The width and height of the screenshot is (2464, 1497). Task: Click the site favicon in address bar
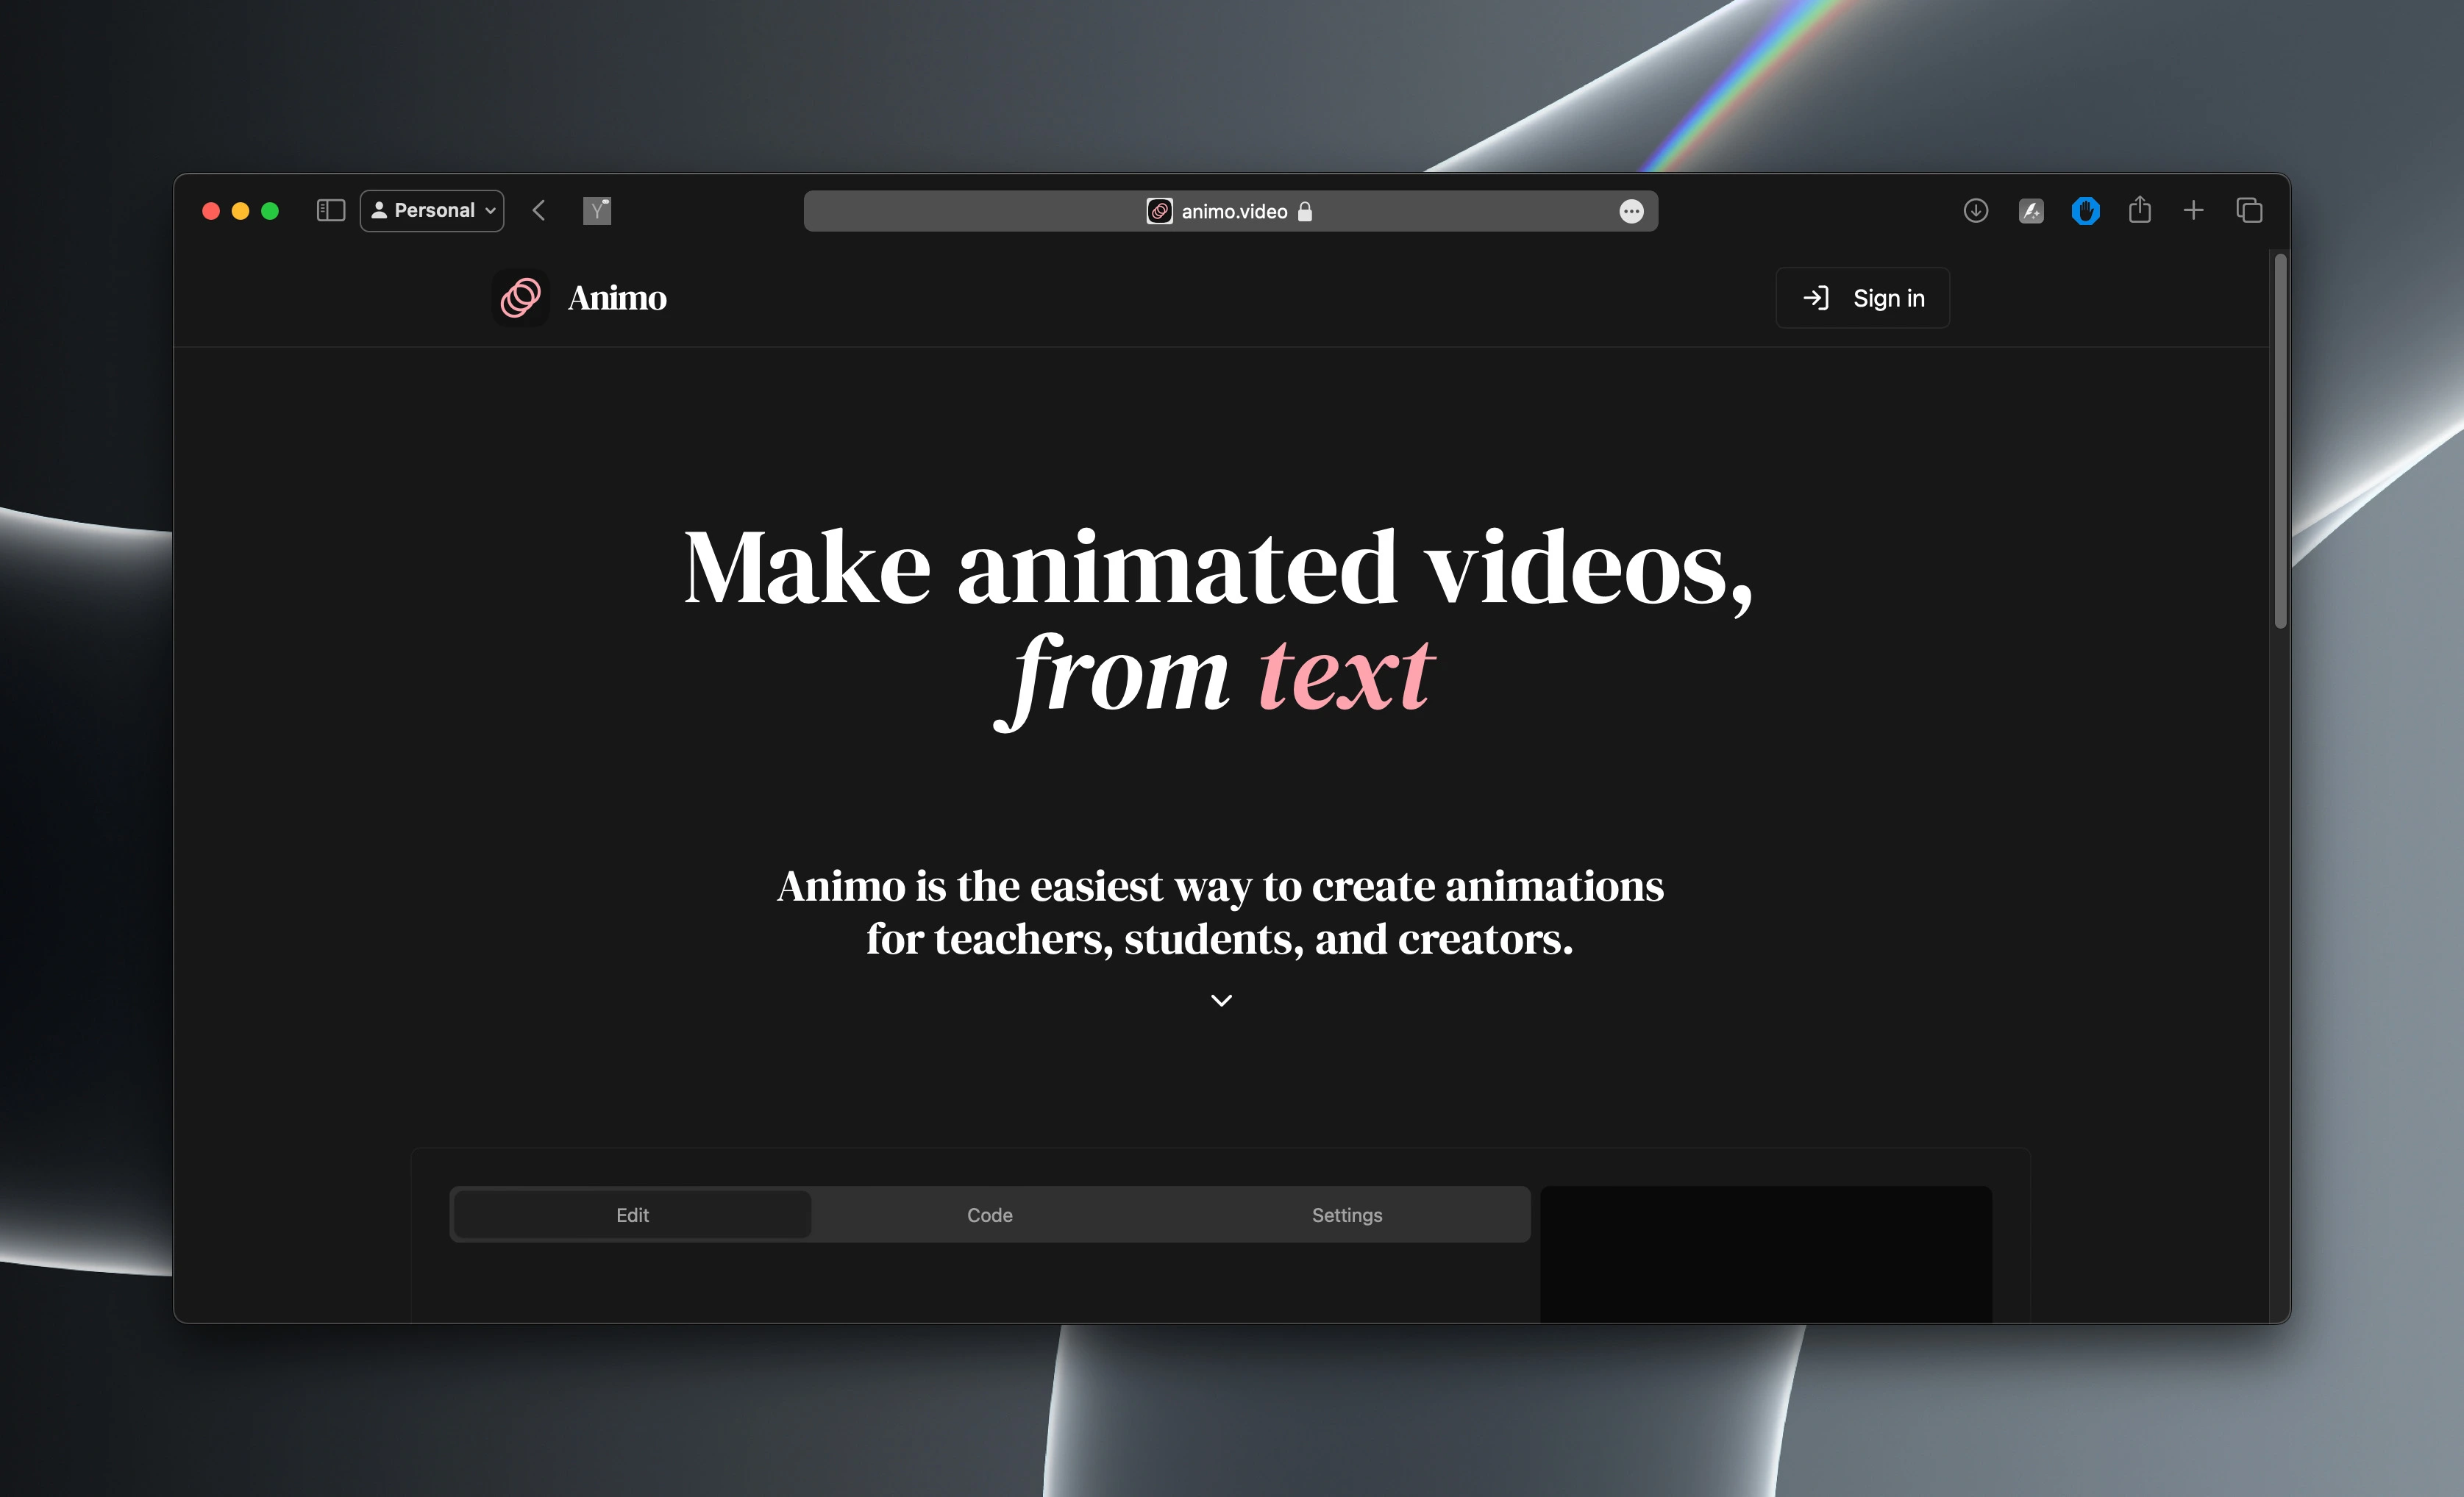(x=1159, y=211)
